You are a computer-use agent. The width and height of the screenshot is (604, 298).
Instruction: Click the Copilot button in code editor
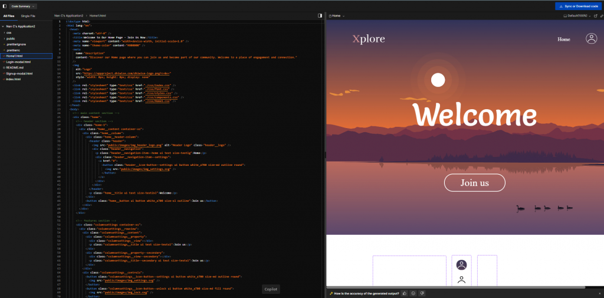271,289
